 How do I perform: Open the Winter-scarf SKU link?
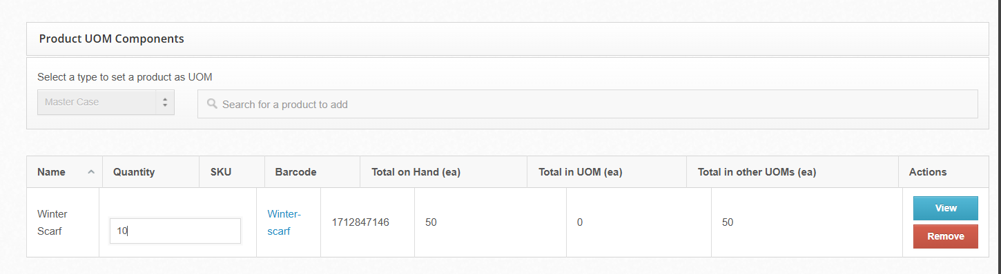tap(284, 222)
